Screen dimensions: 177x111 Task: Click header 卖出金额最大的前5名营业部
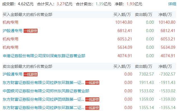tap(27, 66)
